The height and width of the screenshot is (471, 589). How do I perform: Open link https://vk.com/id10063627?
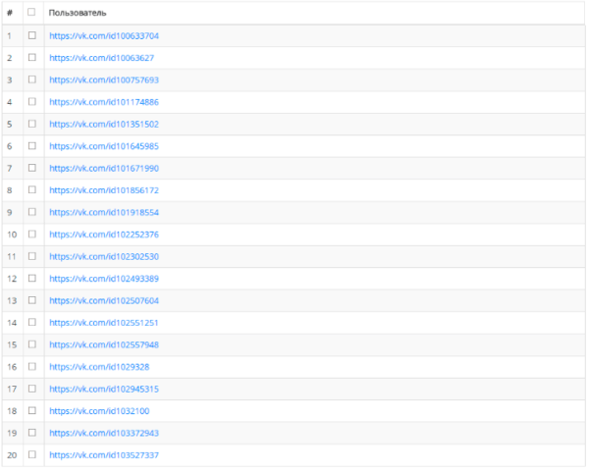(x=102, y=58)
